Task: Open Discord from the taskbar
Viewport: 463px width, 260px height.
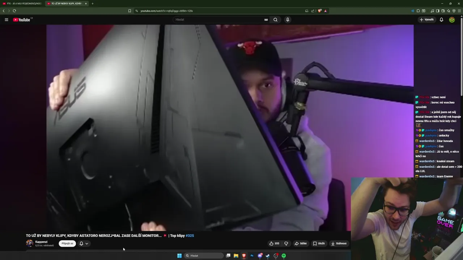Action: click(x=260, y=256)
